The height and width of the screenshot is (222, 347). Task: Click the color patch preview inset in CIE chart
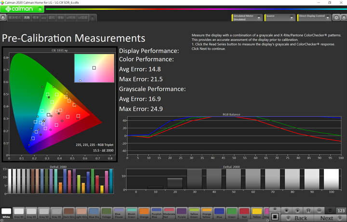94,68
